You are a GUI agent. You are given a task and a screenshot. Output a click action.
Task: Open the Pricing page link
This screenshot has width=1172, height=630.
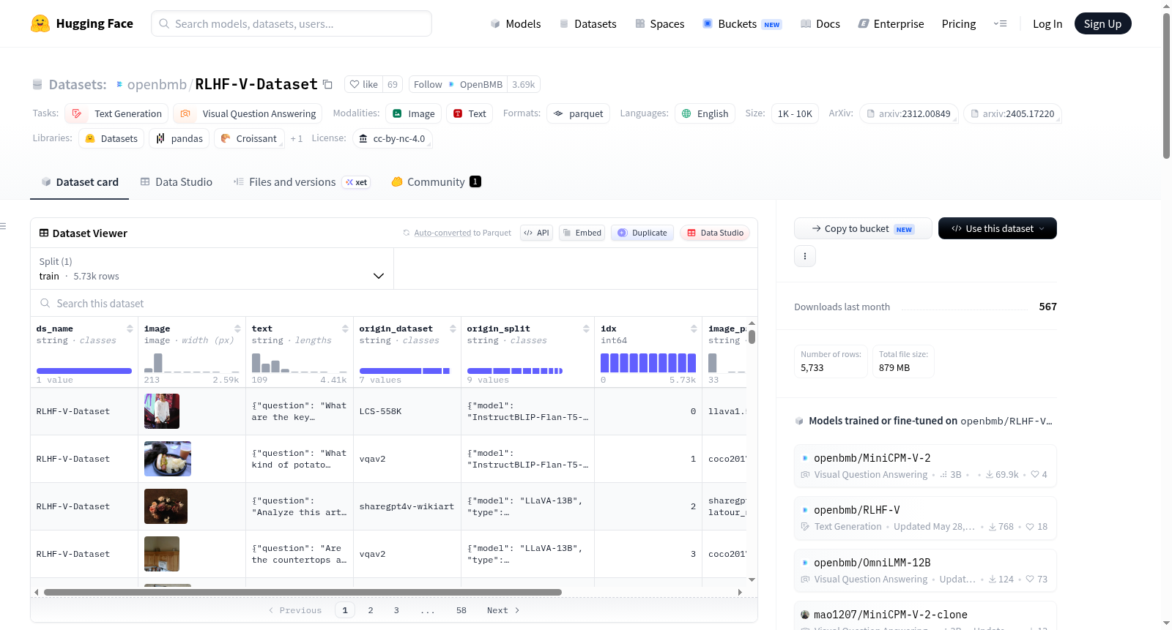pyautogui.click(x=959, y=24)
